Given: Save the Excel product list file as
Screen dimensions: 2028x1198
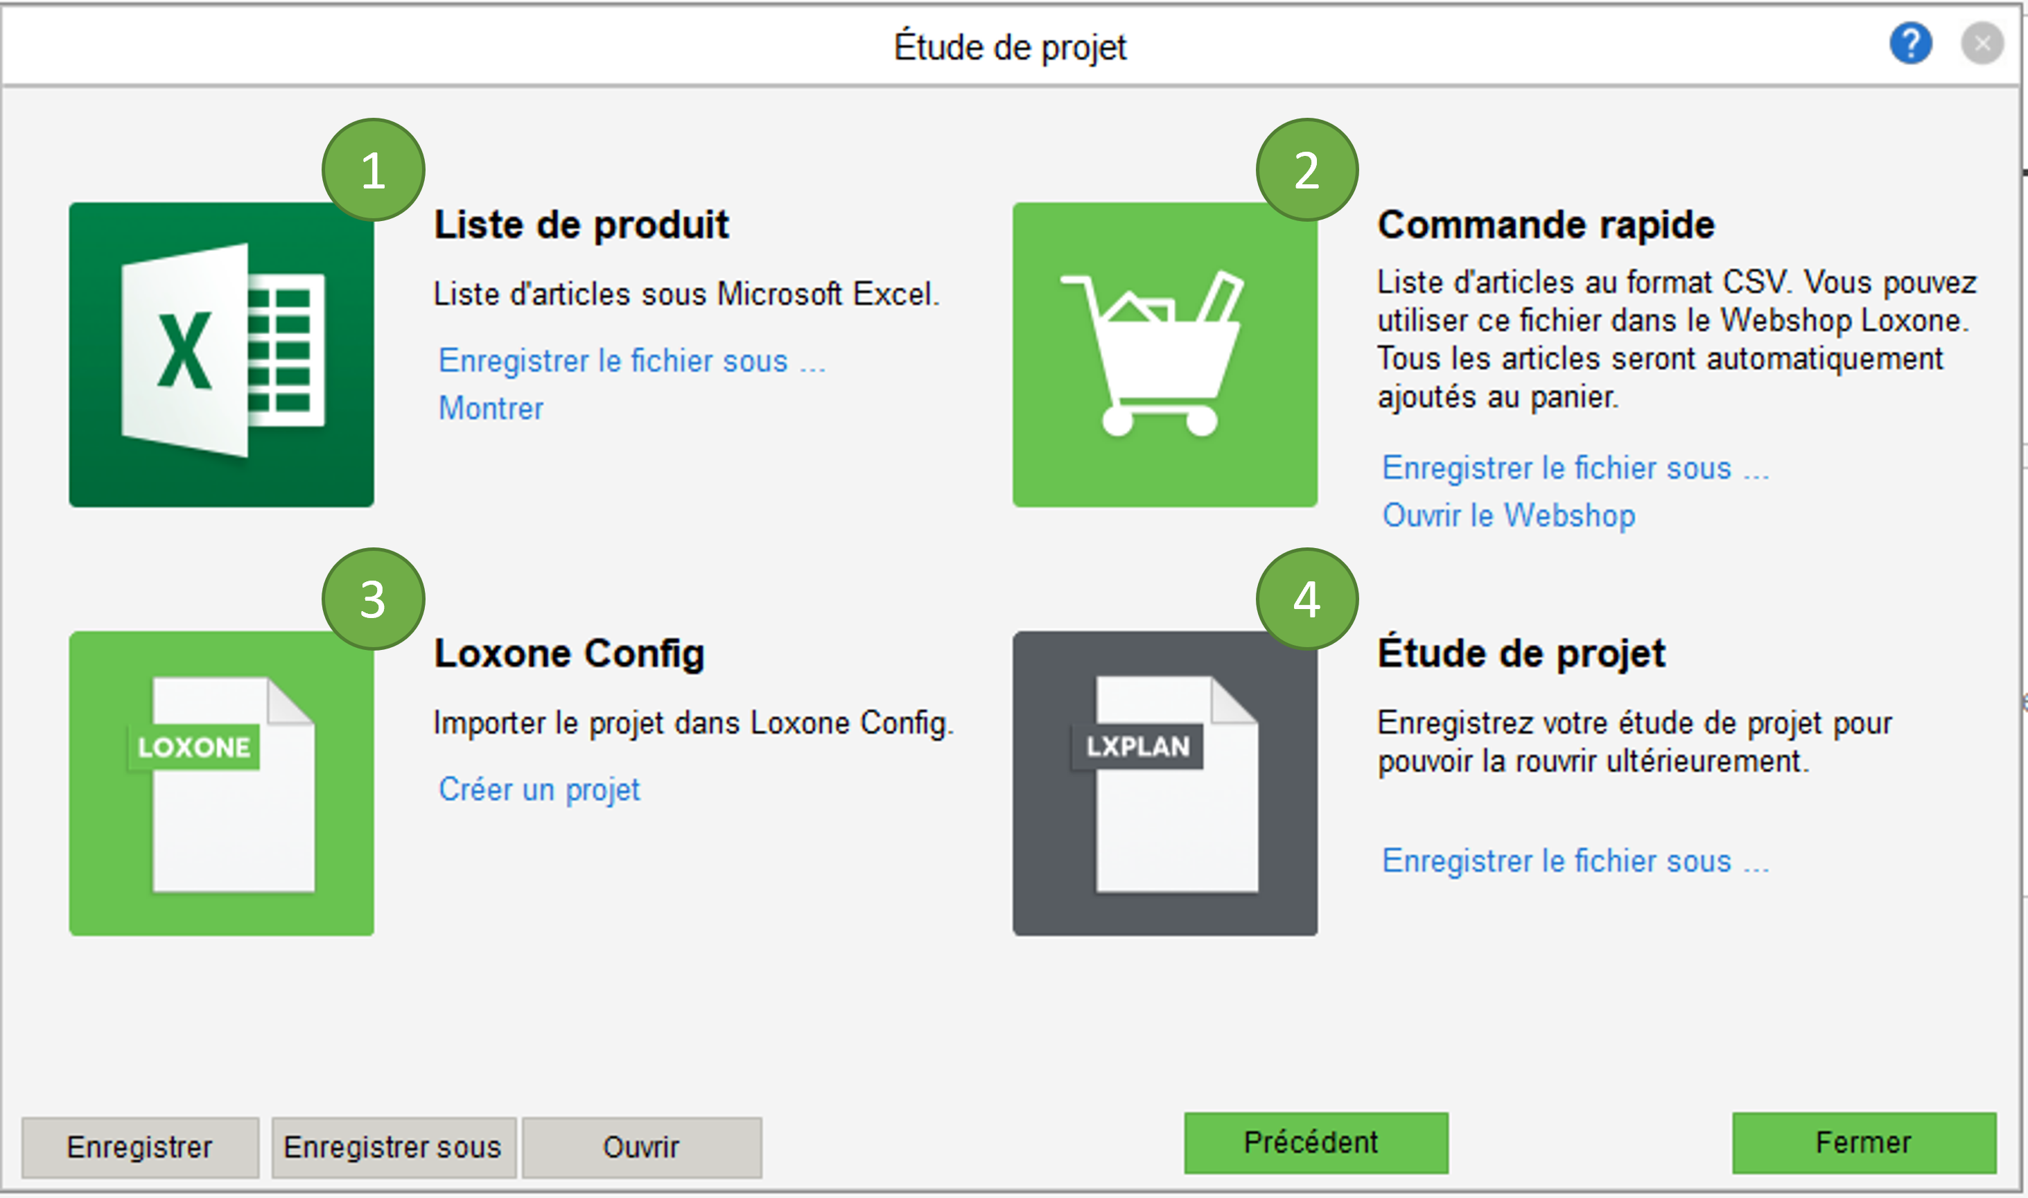Looking at the screenshot, I should coord(631,361).
